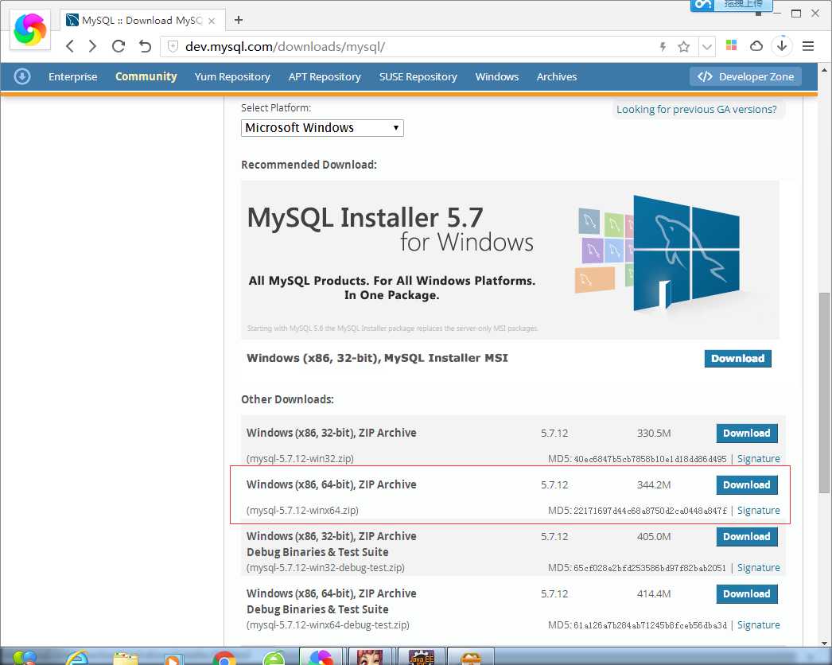Click the shield security icon in address bar

pos(173,47)
